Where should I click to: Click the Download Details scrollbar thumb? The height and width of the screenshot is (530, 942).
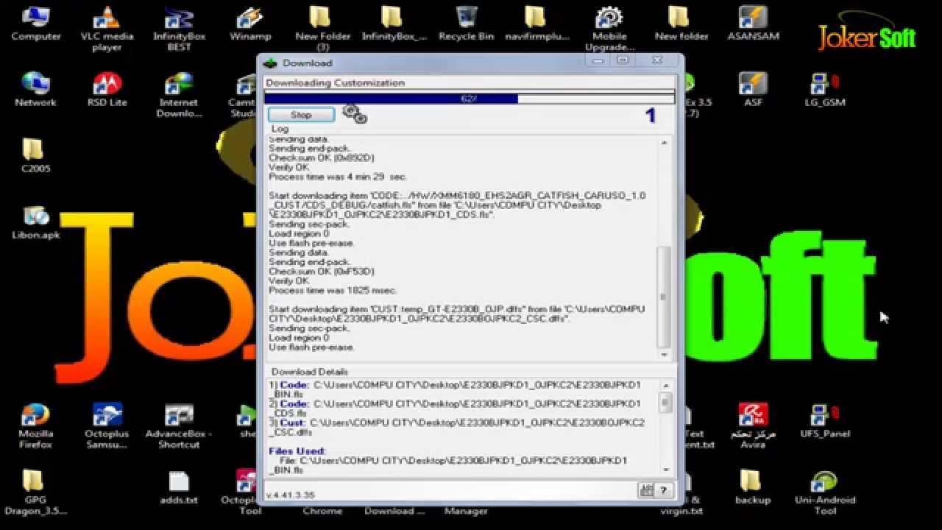pos(665,402)
